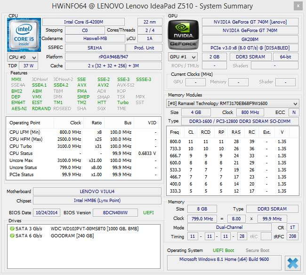Image resolution: width=306 pixels, height=275 pixels.
Task: Click the NVIDIA GeForce logo
Action: pyautogui.click(x=183, y=35)
